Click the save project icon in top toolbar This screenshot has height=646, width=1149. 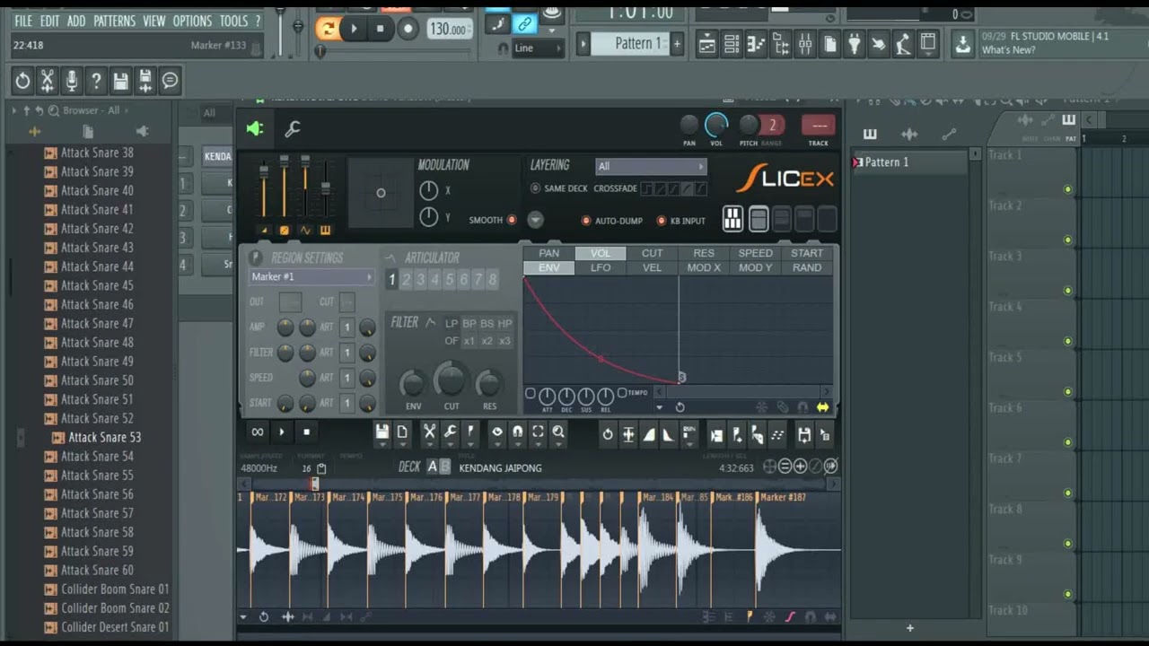120,81
